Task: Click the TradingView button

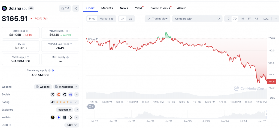Action: (x=157, y=19)
